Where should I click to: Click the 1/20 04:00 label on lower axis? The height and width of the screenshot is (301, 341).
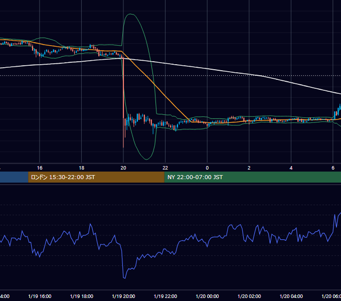(291, 296)
